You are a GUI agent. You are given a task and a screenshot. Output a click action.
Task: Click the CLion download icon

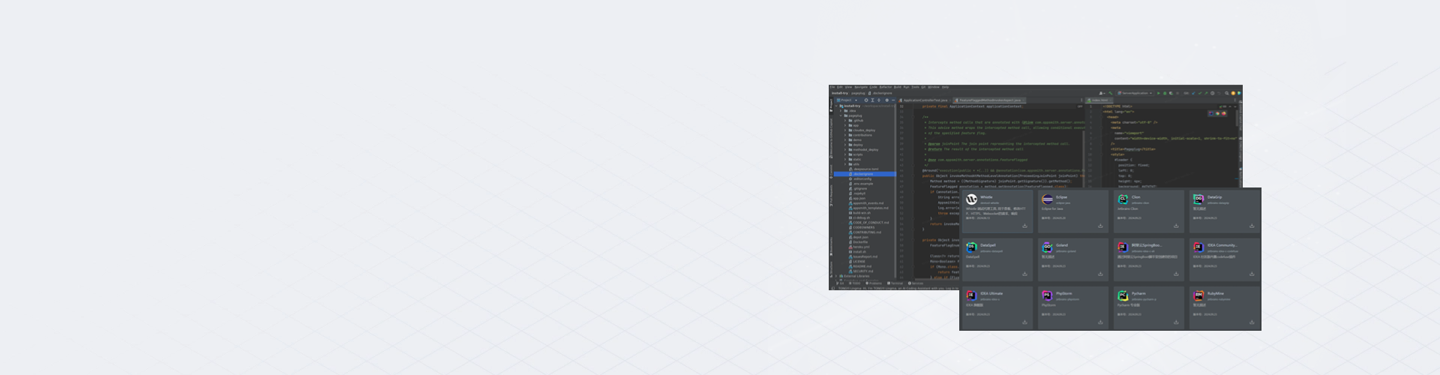pyautogui.click(x=1176, y=226)
